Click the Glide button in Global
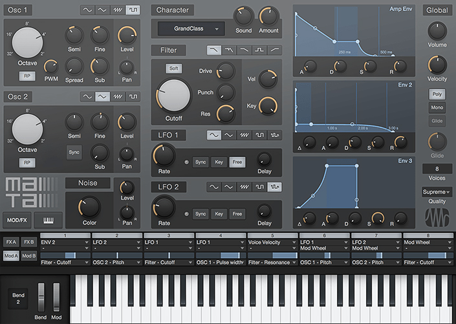This screenshot has width=456, height=324. [437, 121]
